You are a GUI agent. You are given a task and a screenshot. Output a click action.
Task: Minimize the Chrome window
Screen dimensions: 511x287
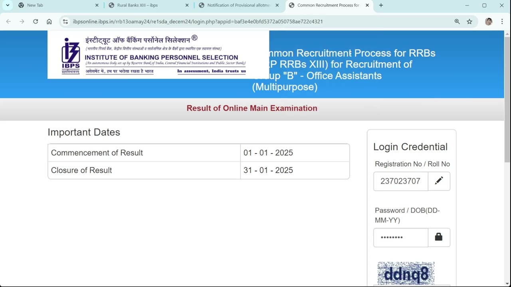(467, 5)
